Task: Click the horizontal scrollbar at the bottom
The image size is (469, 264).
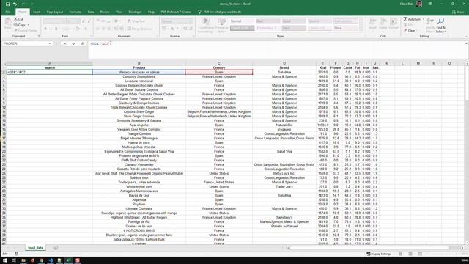Action: click(x=369, y=248)
